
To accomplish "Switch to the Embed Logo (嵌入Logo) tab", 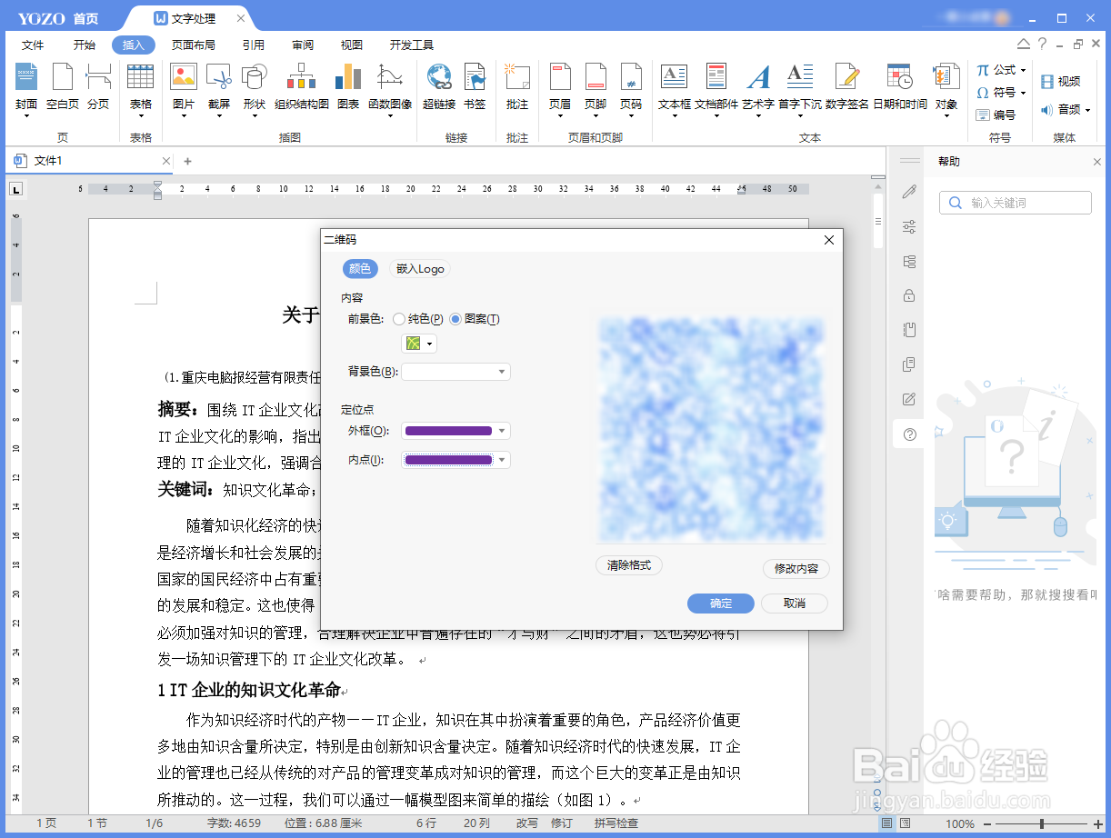I will [x=419, y=269].
